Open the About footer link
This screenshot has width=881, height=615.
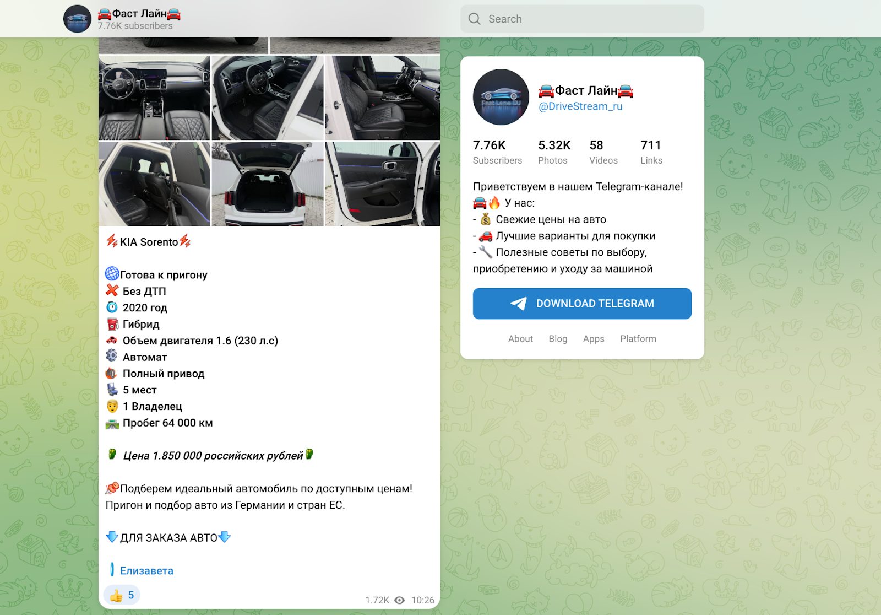tap(520, 339)
